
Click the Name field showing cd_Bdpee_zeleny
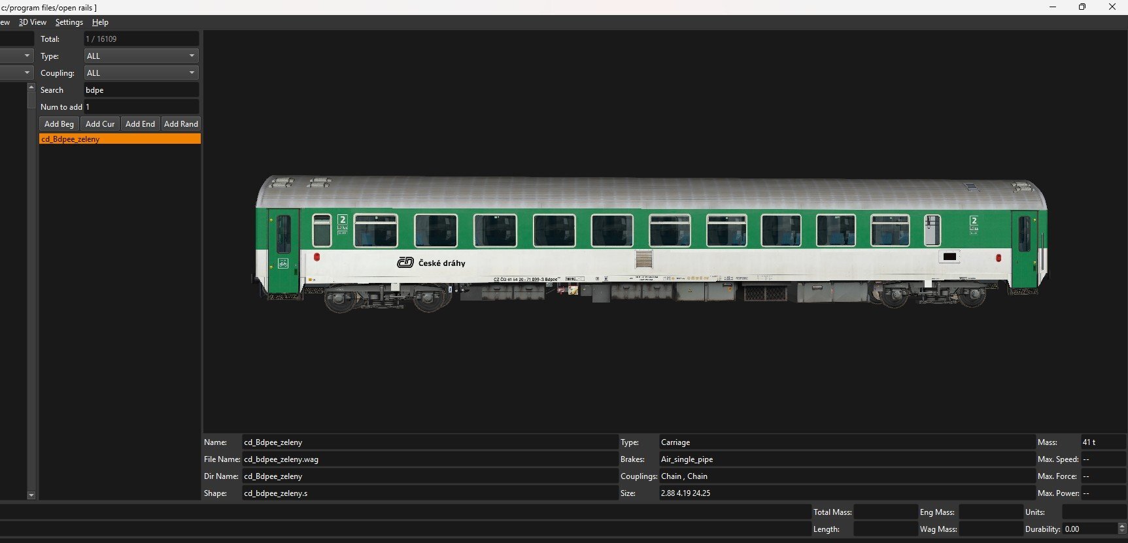click(x=430, y=442)
